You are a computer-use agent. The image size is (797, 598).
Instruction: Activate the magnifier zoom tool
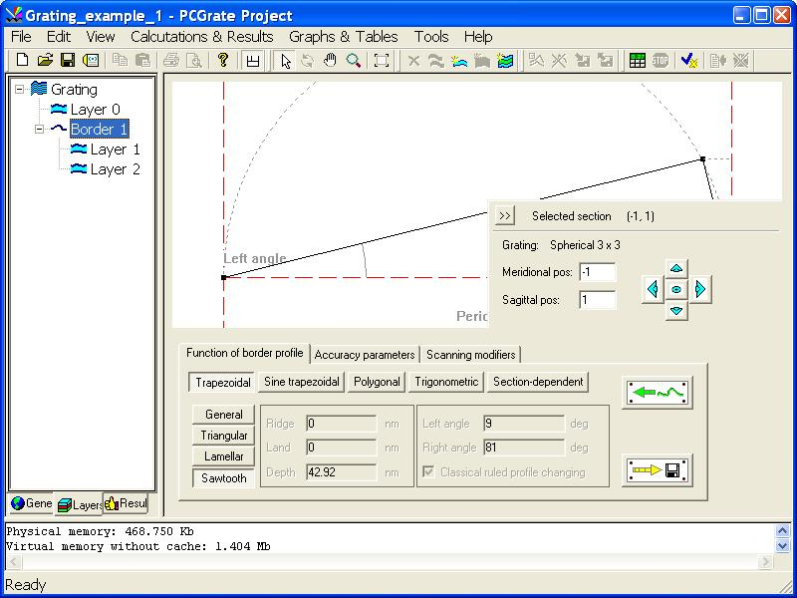(353, 61)
